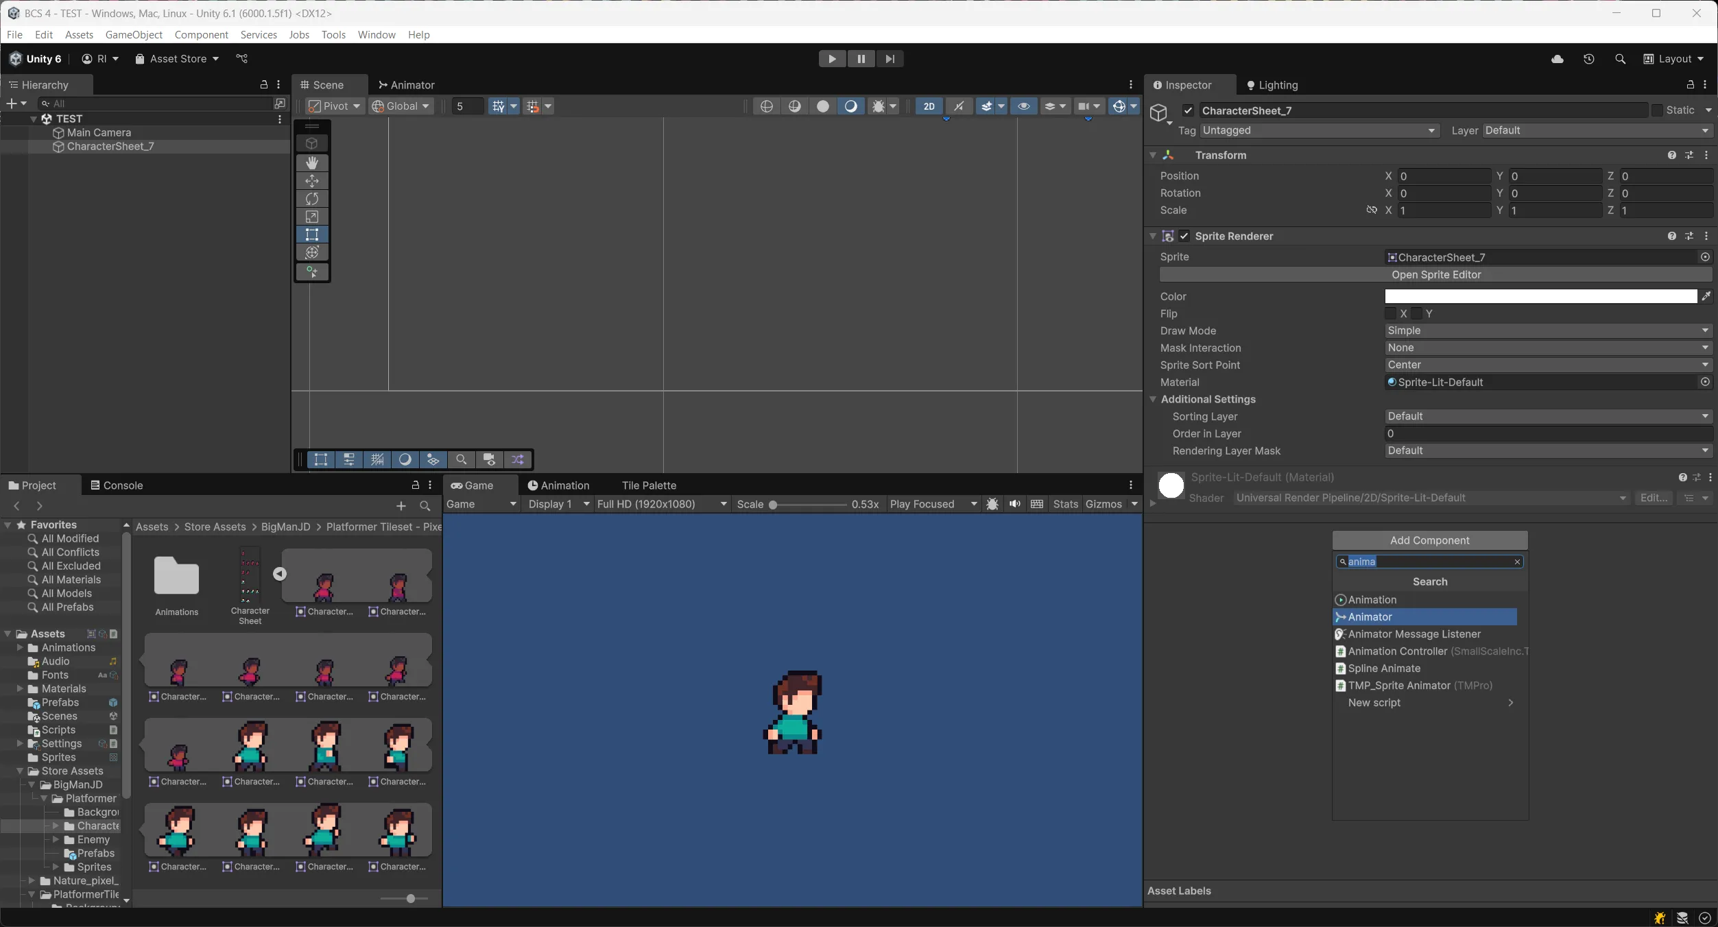Open the Layout button
The width and height of the screenshot is (1718, 927).
[1673, 59]
